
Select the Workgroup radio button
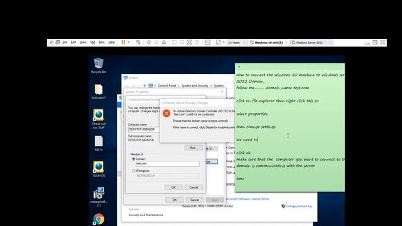tap(133, 171)
